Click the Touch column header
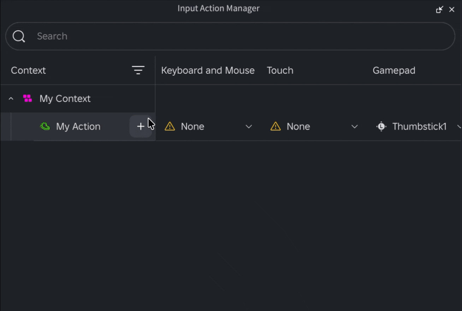The width and height of the screenshot is (462, 311). [x=280, y=70]
